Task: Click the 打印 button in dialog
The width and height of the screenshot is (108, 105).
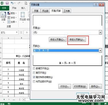Action: point(65,86)
